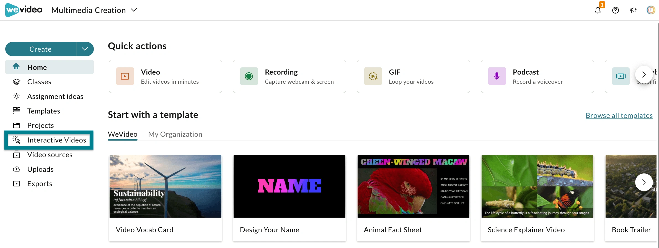Click the Video Vocab Card title

click(x=144, y=230)
